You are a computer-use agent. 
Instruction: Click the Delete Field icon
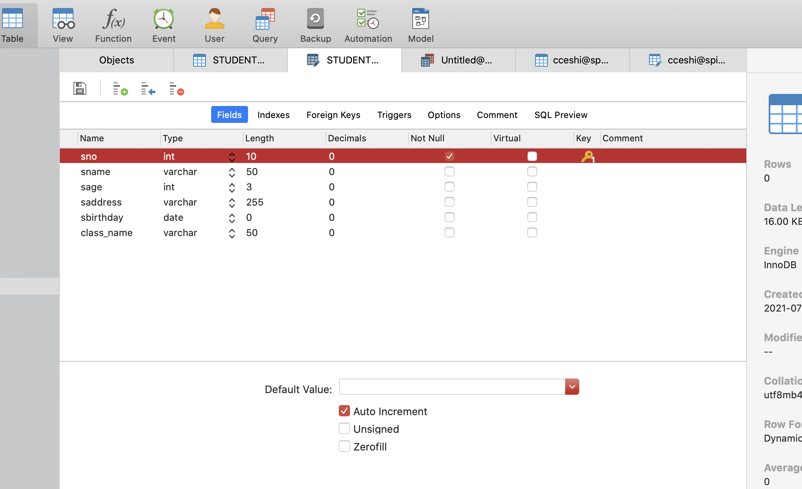(176, 88)
